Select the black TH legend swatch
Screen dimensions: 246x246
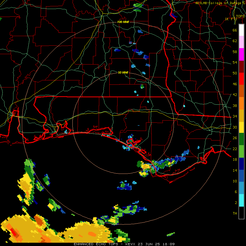[241, 213]
